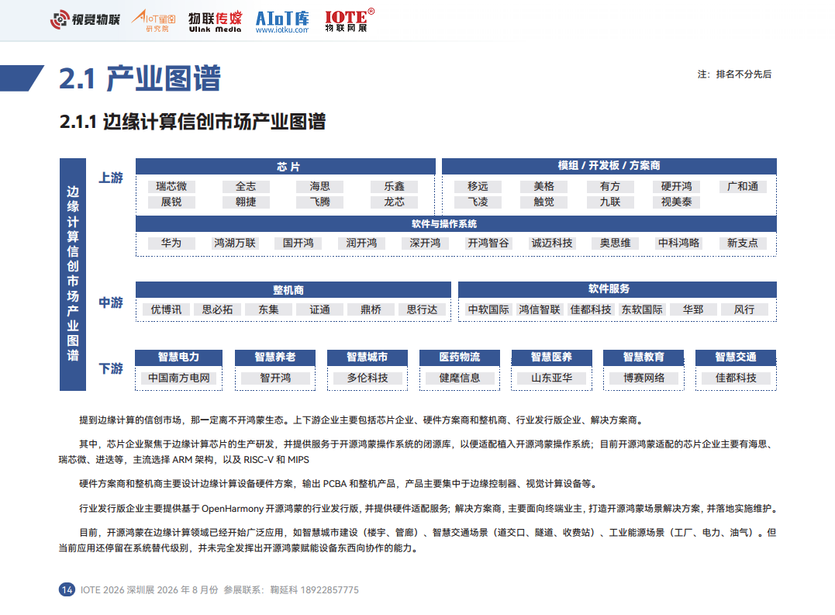Click the 视美泰 cell

click(x=676, y=202)
